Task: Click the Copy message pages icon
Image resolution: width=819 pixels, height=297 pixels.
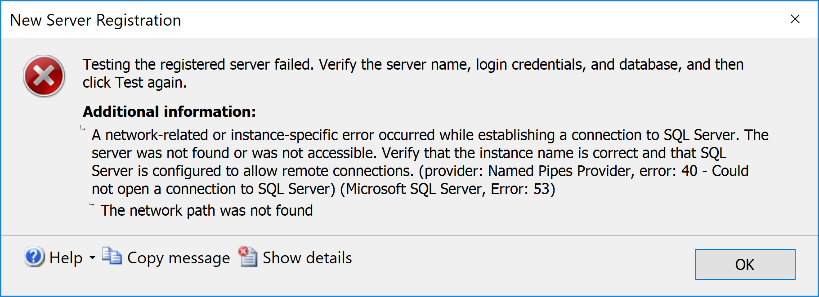Action: (x=112, y=256)
